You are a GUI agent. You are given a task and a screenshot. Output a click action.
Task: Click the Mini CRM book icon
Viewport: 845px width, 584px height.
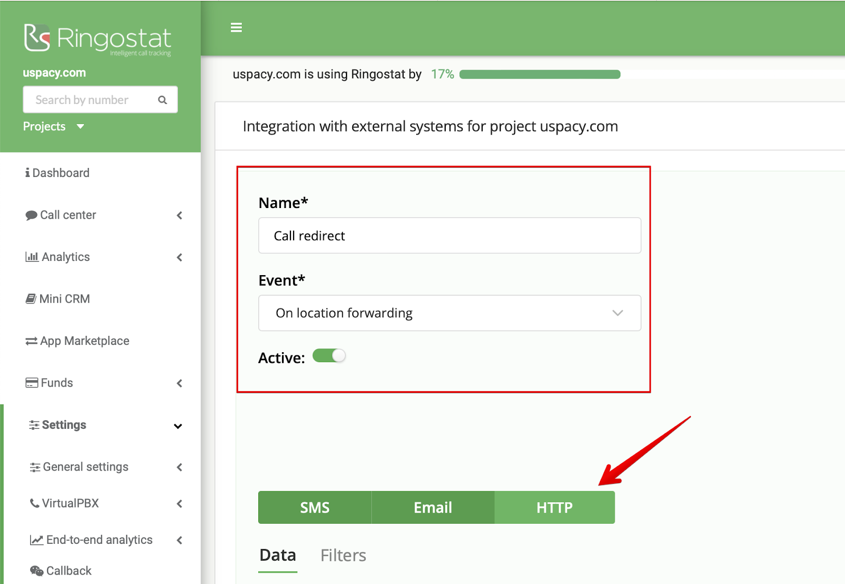31,299
